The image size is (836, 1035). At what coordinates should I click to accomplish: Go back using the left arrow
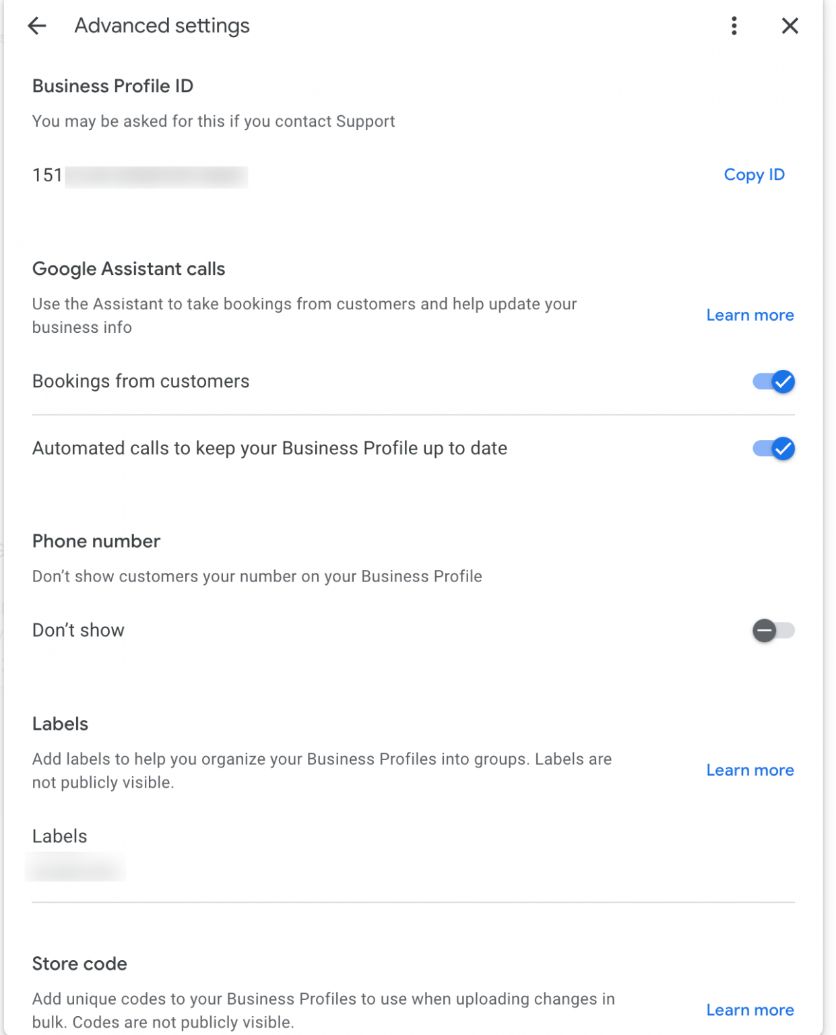(x=37, y=26)
